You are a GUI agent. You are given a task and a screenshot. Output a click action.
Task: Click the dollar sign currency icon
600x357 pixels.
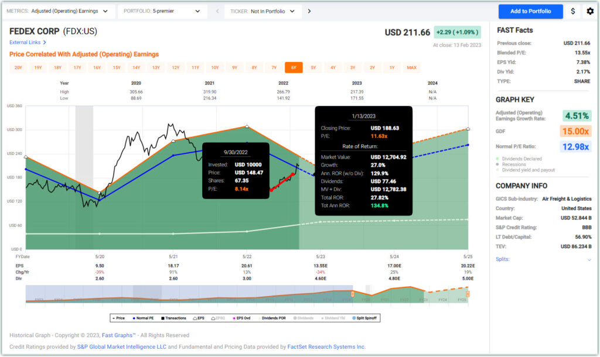click(572, 11)
